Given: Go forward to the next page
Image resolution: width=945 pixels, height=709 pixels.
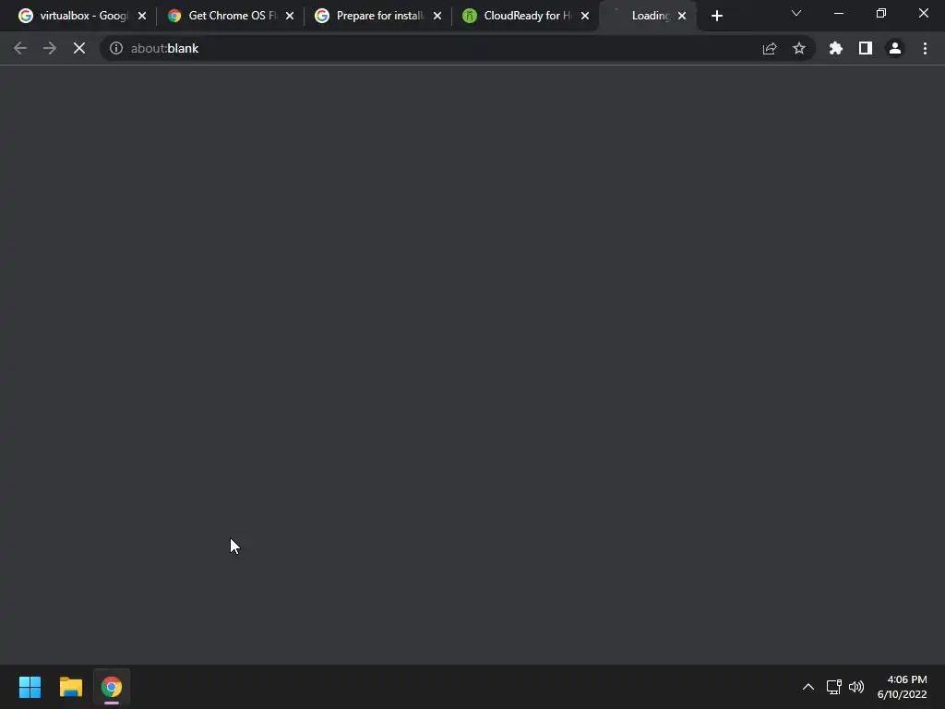Looking at the screenshot, I should click(x=50, y=48).
